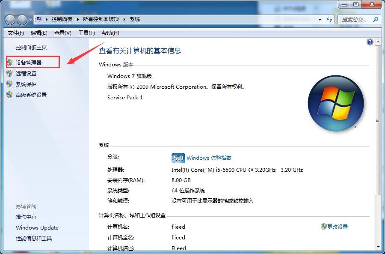The width and height of the screenshot is (385, 254).
Task: Open the recent pages dropdown beside navigation arrows
Action: tap(30, 20)
